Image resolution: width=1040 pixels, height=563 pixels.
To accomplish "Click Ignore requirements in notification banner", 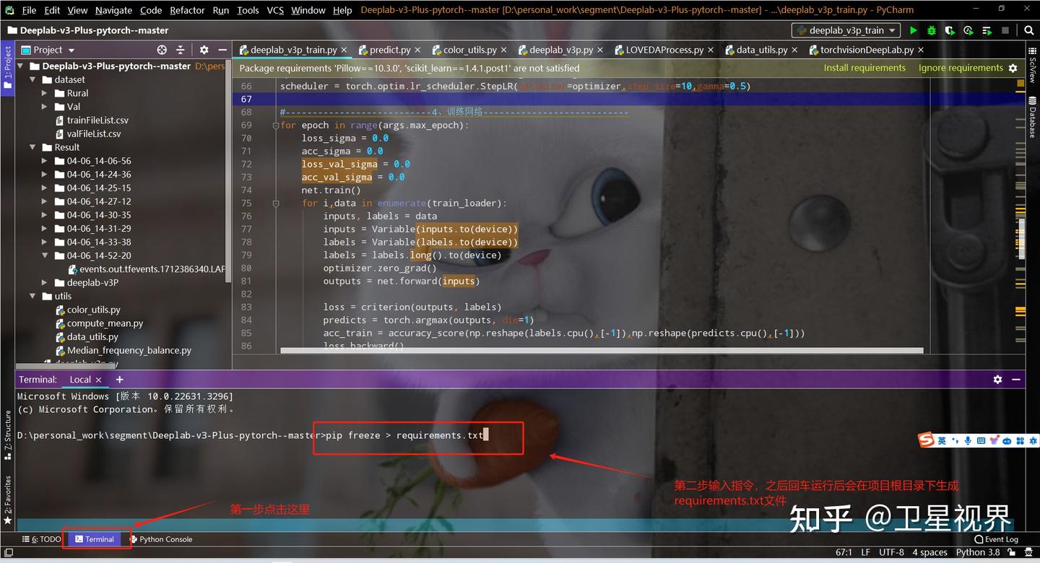I will pos(961,67).
